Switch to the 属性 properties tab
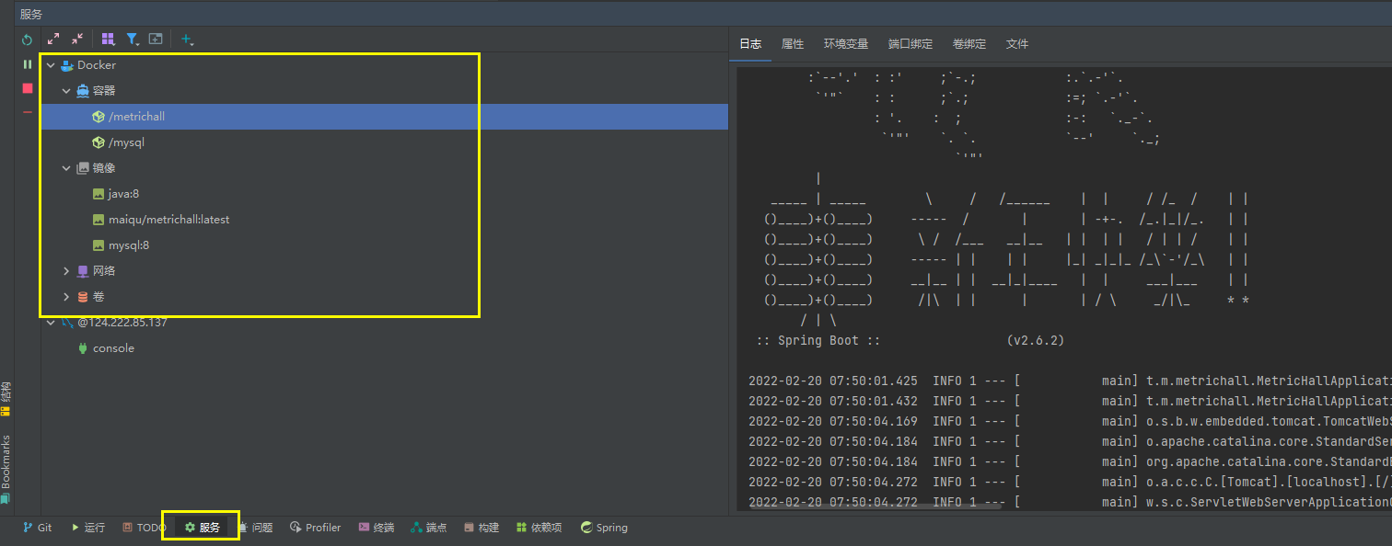This screenshot has width=1392, height=546. tap(793, 44)
